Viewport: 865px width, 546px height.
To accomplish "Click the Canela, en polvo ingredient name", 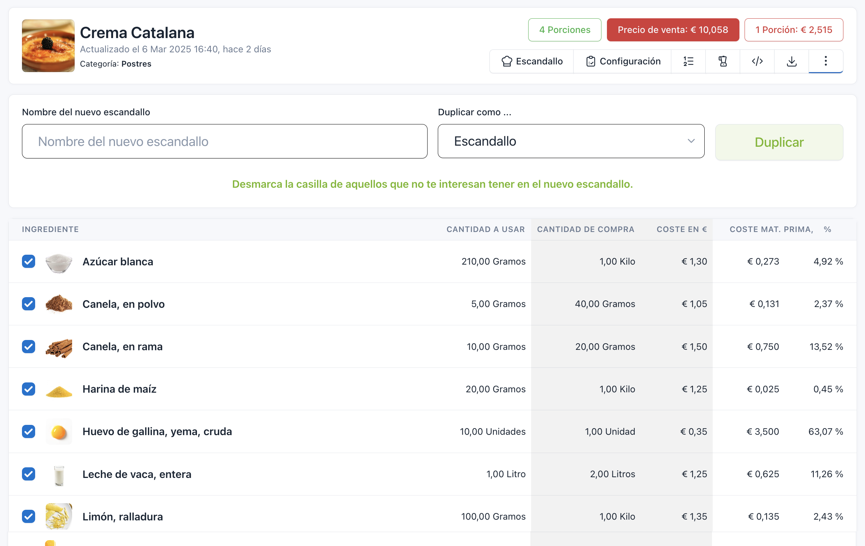I will click(x=124, y=304).
